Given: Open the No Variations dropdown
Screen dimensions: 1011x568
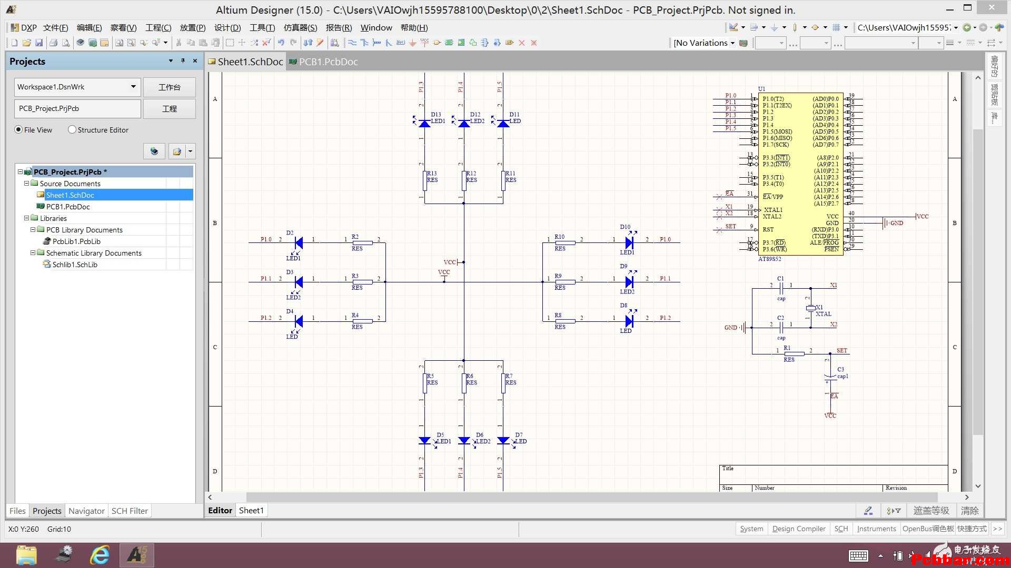Looking at the screenshot, I should (704, 43).
